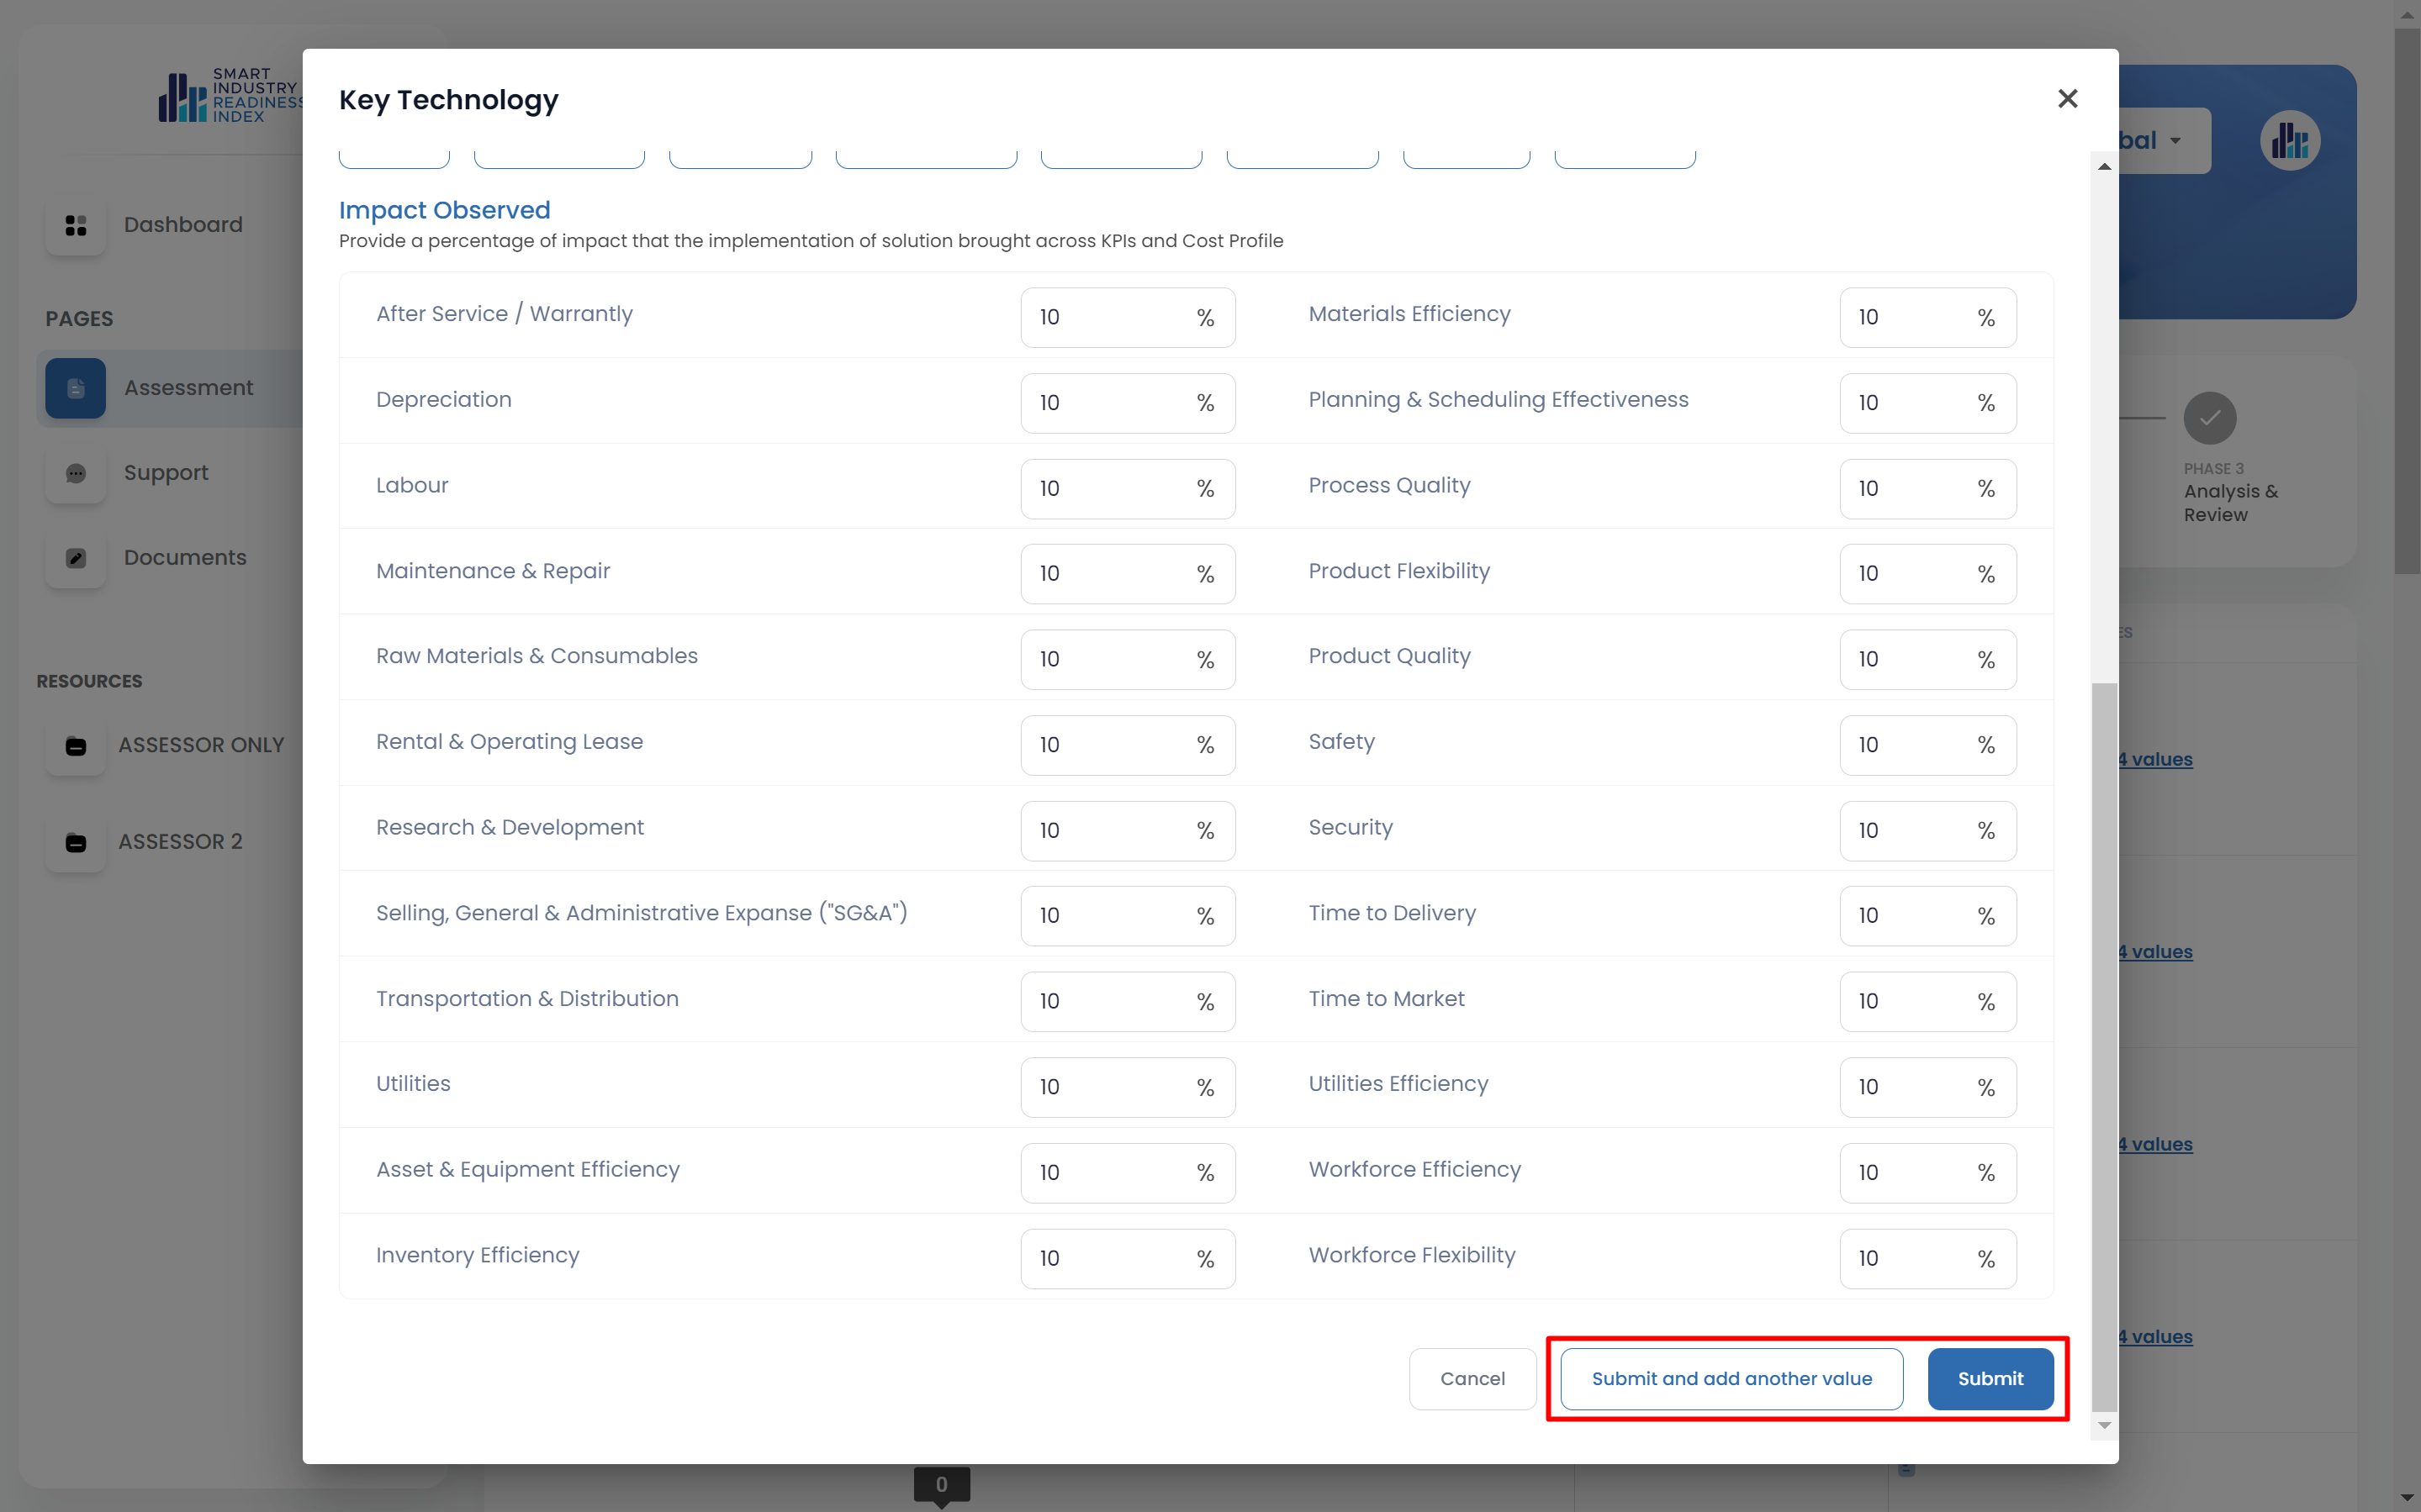The image size is (2421, 1512).
Task: Click the Assessment page icon
Action: 76,388
